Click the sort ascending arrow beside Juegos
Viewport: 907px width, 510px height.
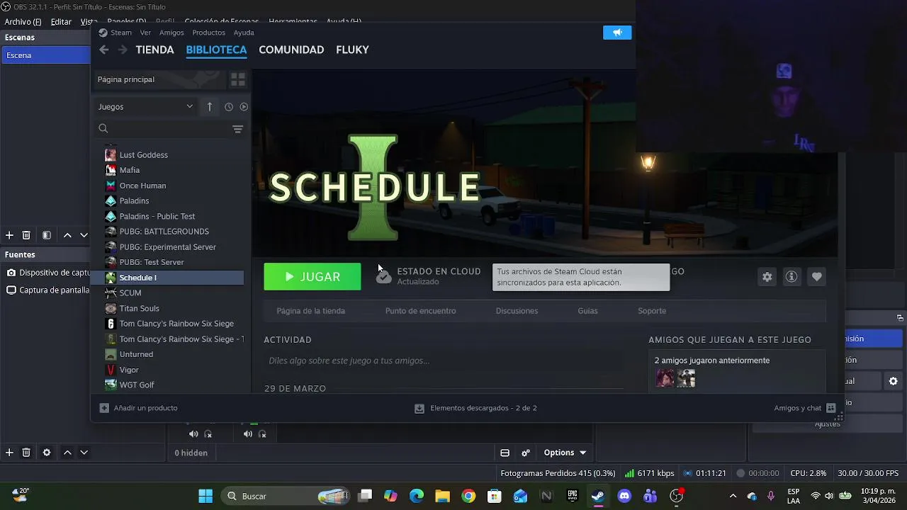[210, 107]
